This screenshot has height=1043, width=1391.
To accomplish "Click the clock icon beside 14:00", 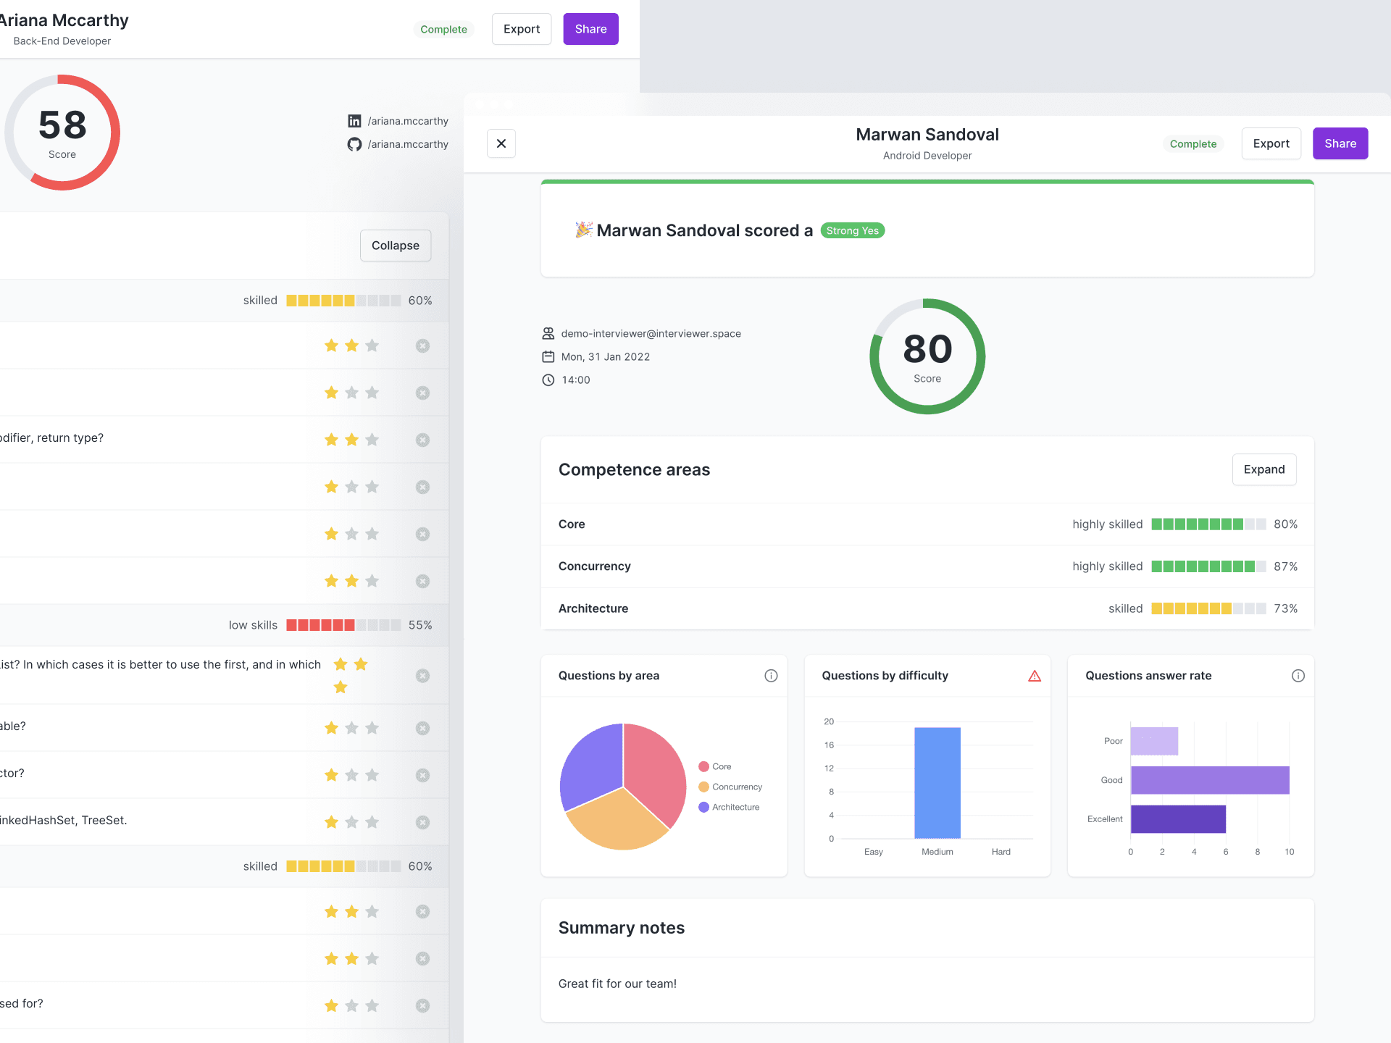I will 548,380.
